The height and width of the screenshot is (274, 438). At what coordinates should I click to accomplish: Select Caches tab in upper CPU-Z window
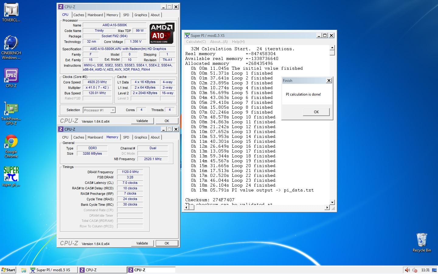(x=78, y=15)
